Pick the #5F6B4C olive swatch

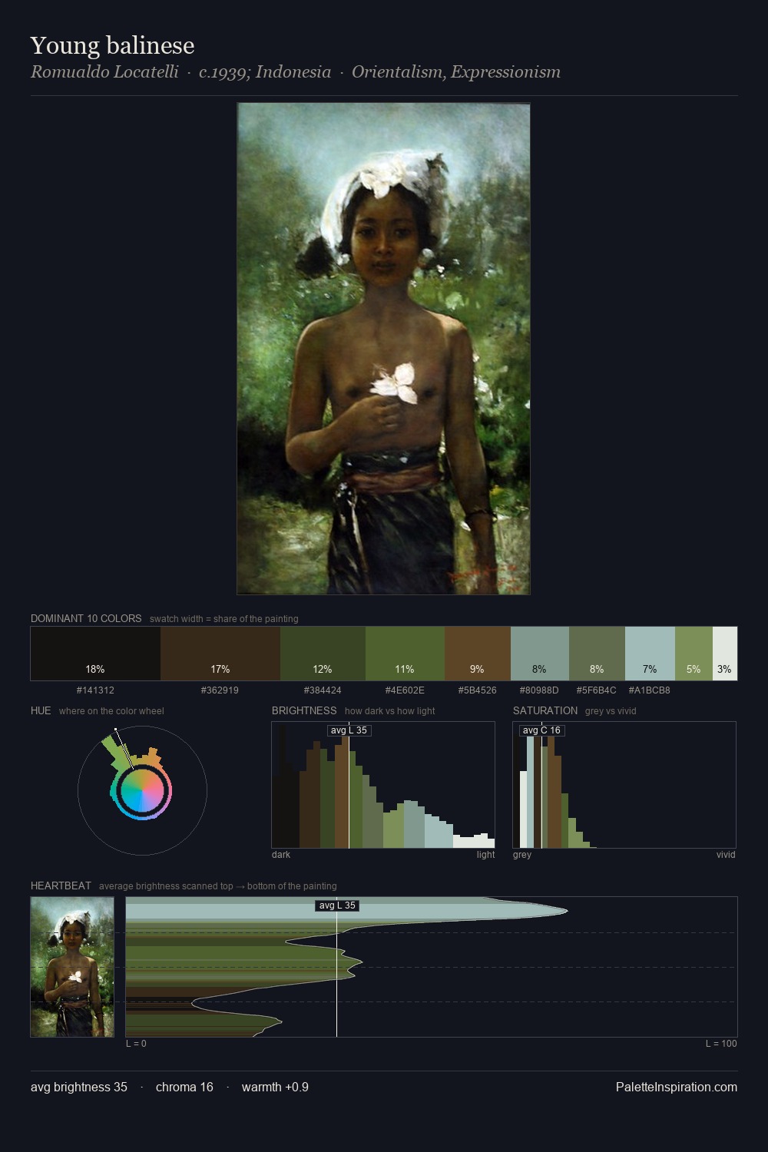[597, 654]
